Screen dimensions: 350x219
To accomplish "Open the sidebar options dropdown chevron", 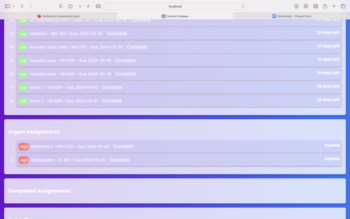I will point(14,6).
